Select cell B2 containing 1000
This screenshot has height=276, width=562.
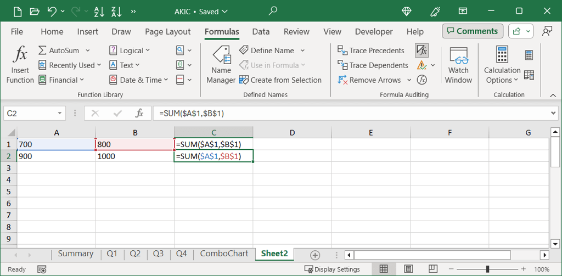(x=135, y=156)
